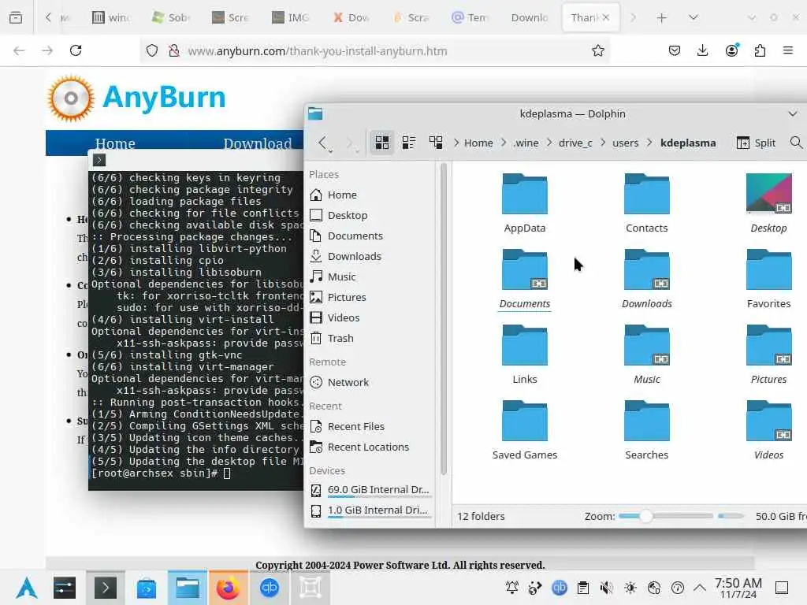Select the Contacts folder
The width and height of the screenshot is (807, 605).
(x=646, y=203)
